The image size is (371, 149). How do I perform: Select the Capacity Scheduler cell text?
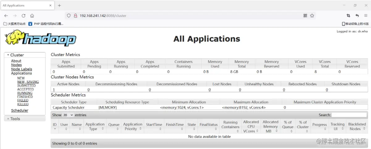coord(69,108)
